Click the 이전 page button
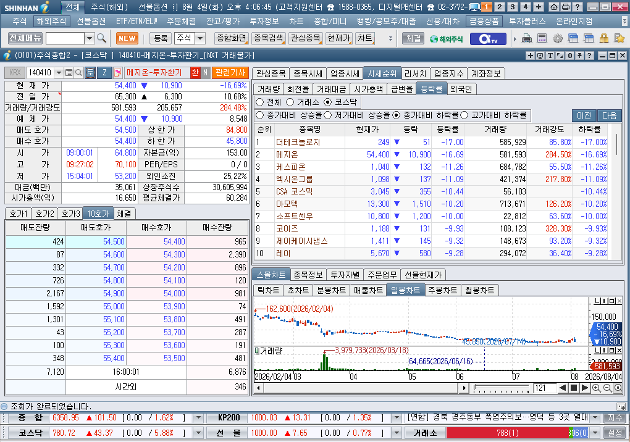 click(584, 115)
